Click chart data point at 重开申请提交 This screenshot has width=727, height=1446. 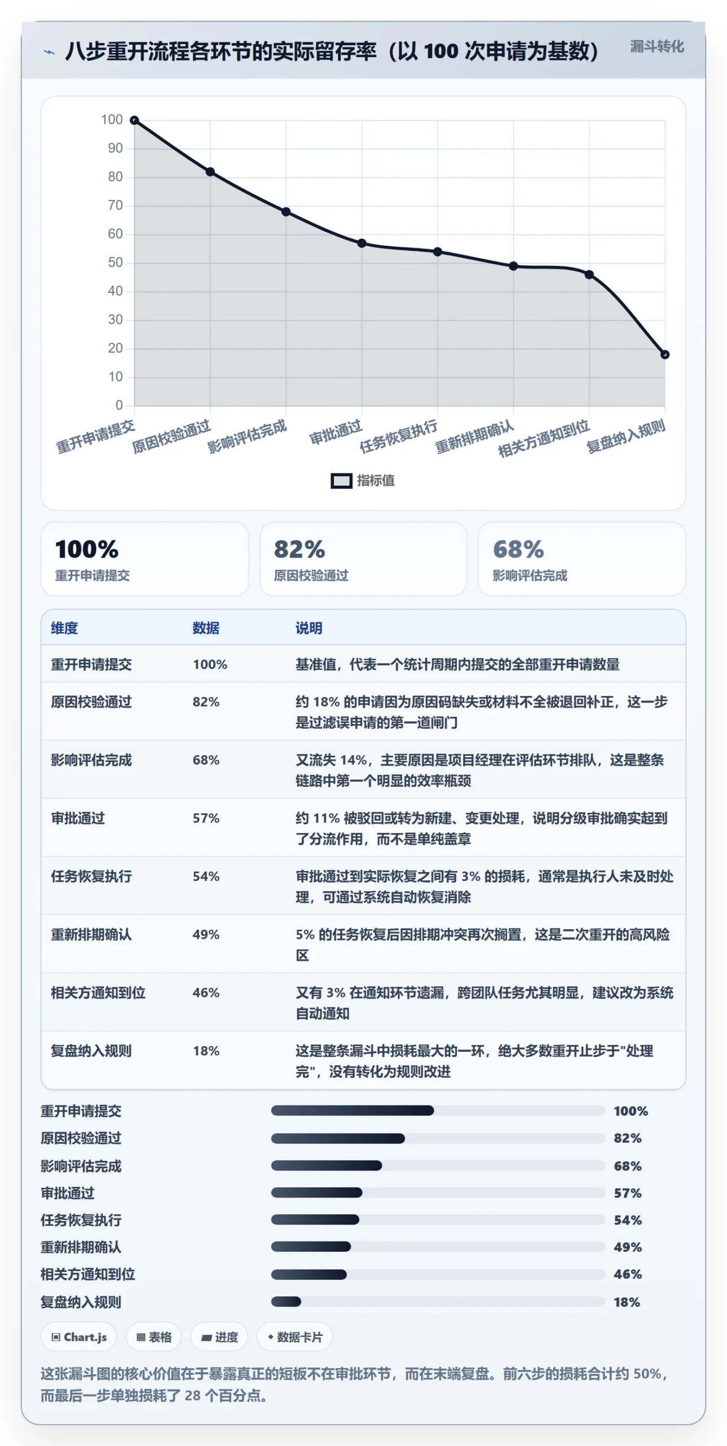pyautogui.click(x=134, y=120)
